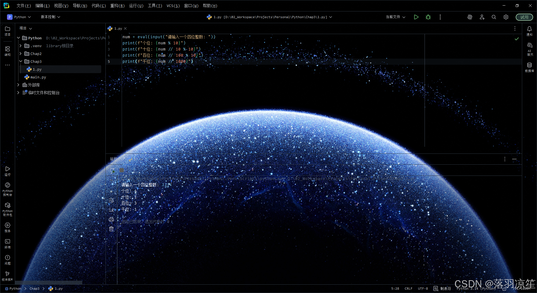Expand the .venv folder

(x=20, y=46)
